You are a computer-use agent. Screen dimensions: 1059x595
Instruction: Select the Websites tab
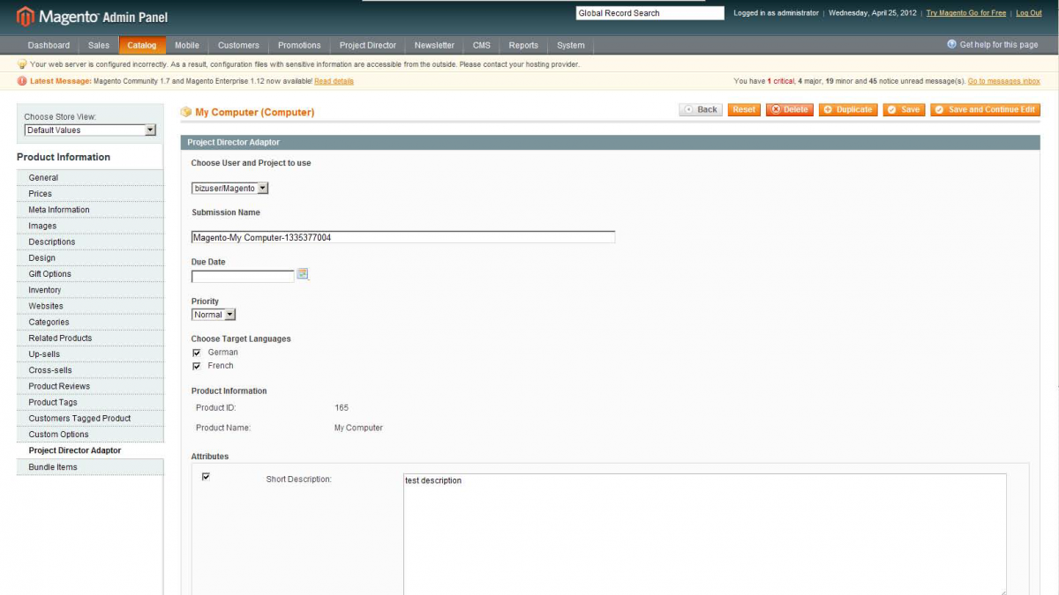click(x=90, y=306)
